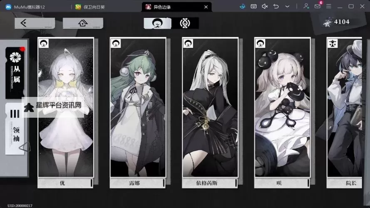
Task: Switch to the hourglass-symbol faction filter tab
Action: coord(185,23)
